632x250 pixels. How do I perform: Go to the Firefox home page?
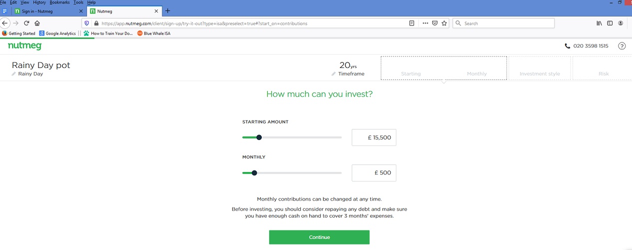(x=37, y=23)
